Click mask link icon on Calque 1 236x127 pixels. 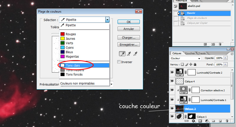[186, 116]
